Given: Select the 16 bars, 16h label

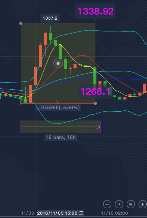Looking at the screenshot, I should [x=60, y=137].
